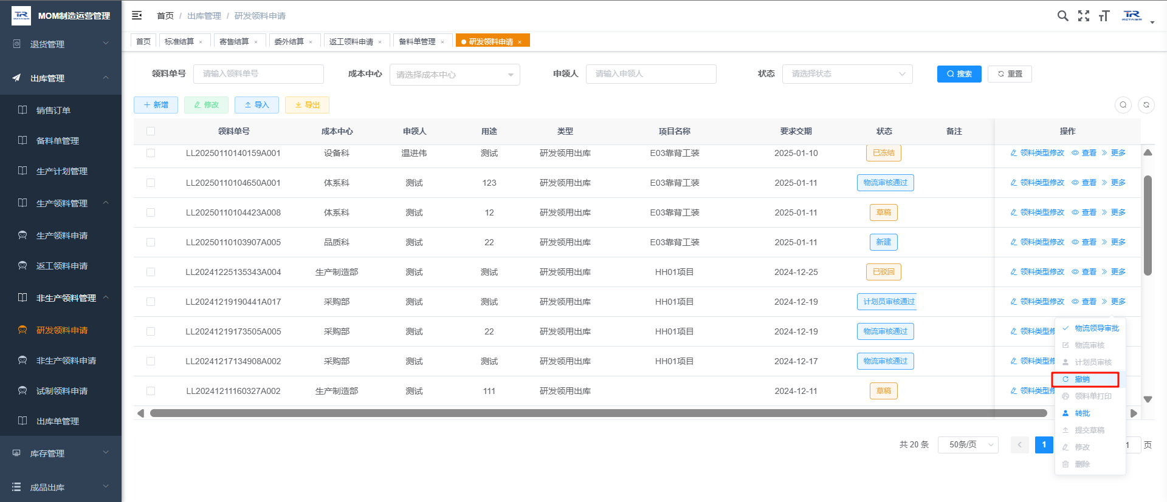1167x502 pixels.
Task: Change page size from 50条/页
Action: coord(968,445)
